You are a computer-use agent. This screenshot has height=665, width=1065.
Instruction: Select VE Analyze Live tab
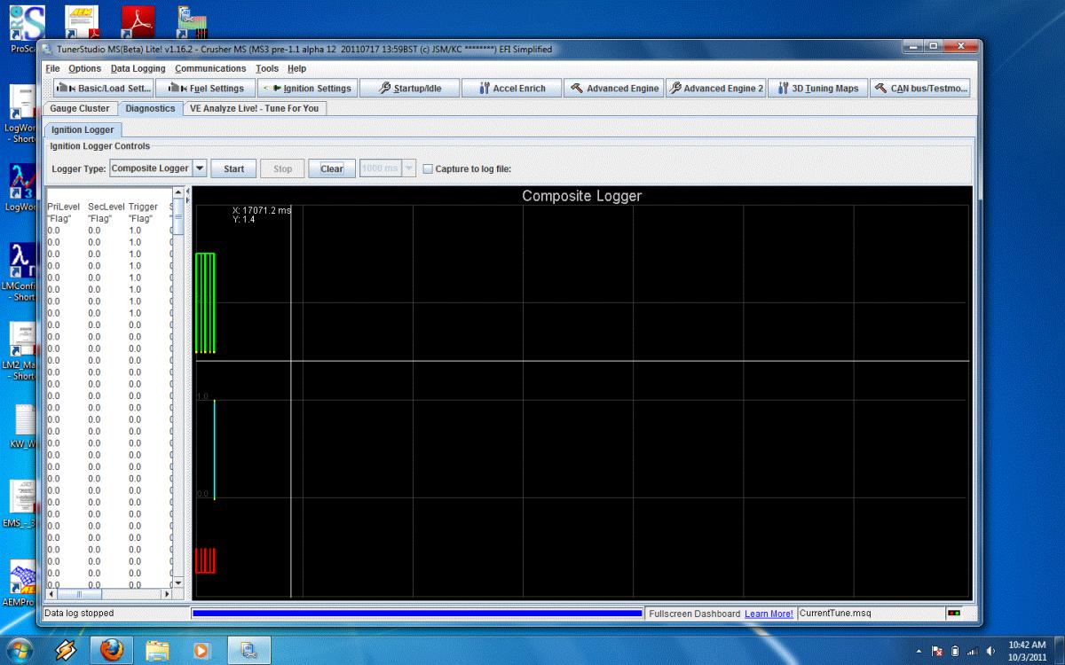[x=254, y=108]
